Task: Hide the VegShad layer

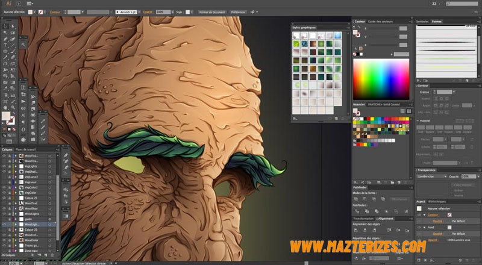Action: pyautogui.click(x=4, y=172)
